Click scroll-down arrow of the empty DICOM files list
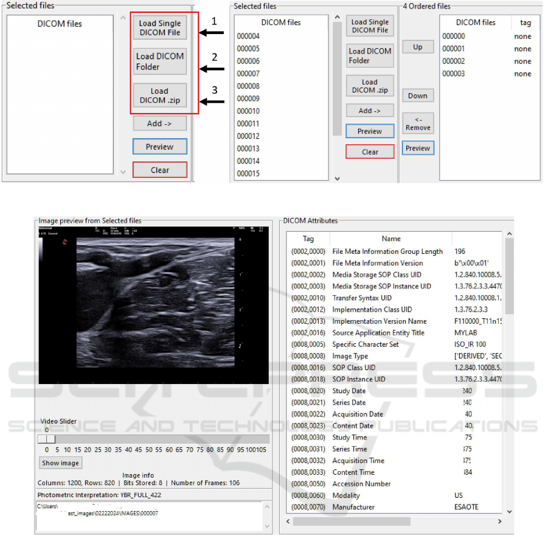Screen dimensions: 548x538 click(x=123, y=172)
